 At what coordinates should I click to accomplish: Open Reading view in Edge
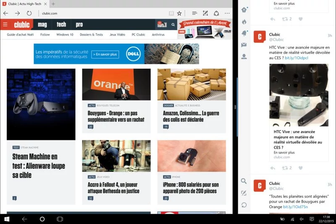171,13
